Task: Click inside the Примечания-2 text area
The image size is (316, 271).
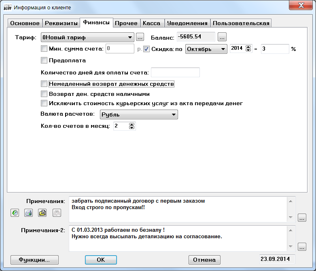Action: click(x=178, y=238)
